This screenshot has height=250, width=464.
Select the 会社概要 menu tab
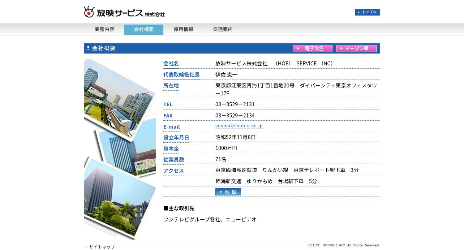[x=144, y=30]
